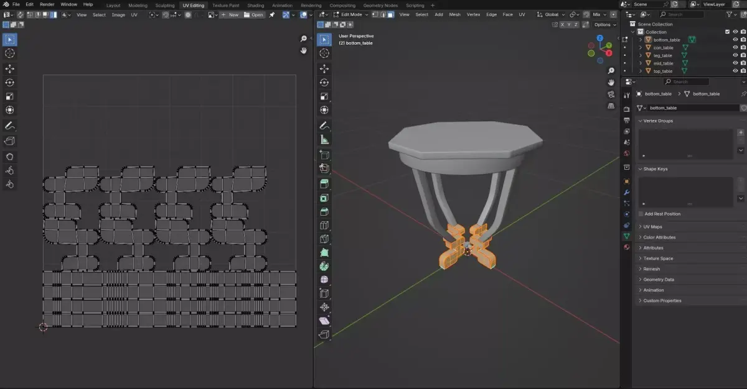The image size is (747, 389).
Task: Select the Pinch tool in UV editor
Action: pos(10,184)
